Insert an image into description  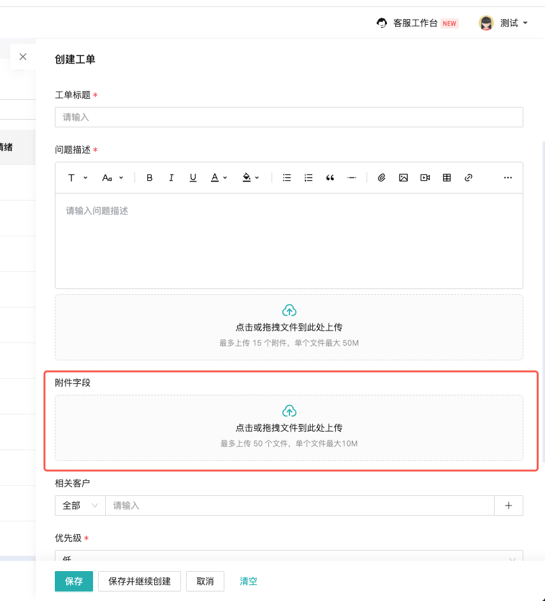pyautogui.click(x=403, y=178)
